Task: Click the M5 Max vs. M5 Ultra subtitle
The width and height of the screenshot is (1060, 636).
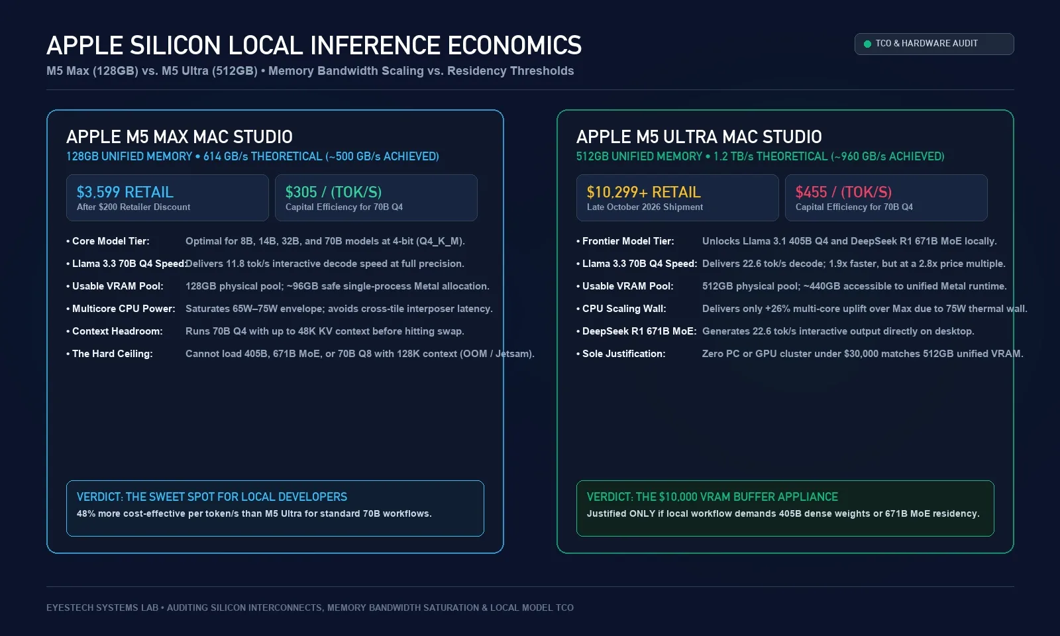Action: 310,71
